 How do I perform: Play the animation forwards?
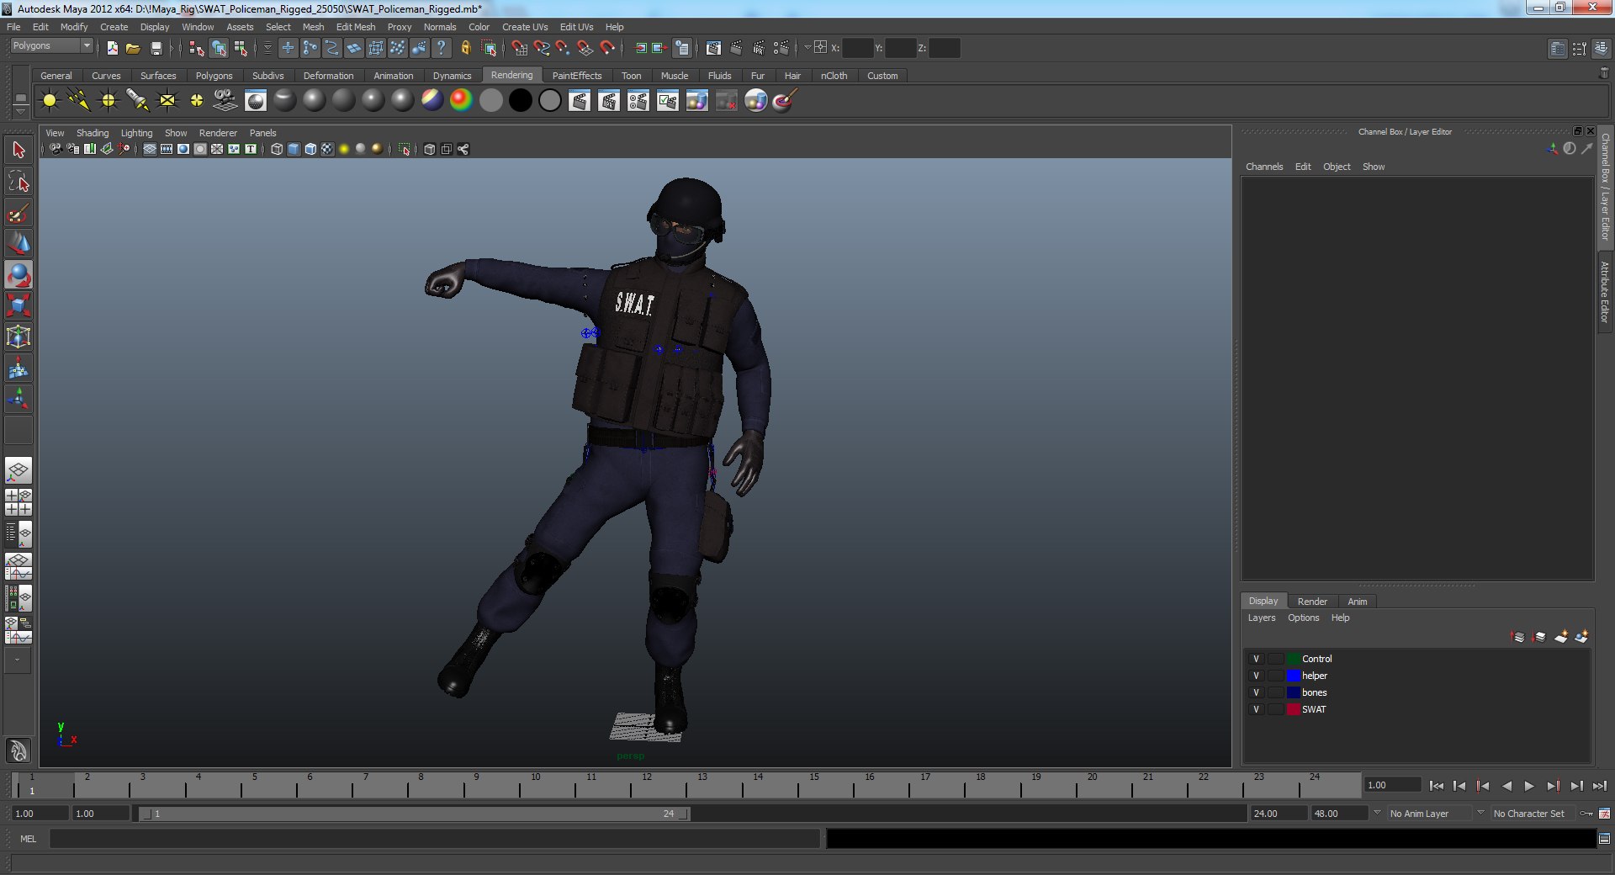[1529, 786]
